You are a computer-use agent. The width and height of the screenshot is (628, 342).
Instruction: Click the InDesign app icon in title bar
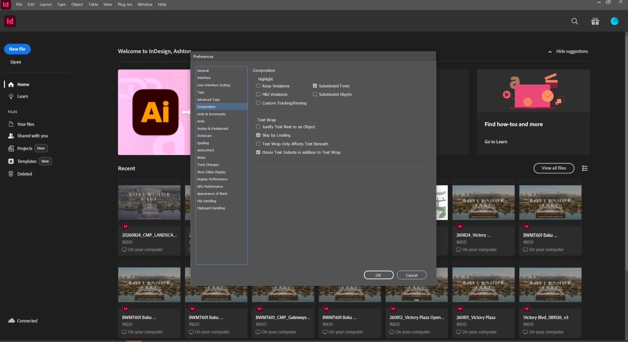tap(6, 5)
